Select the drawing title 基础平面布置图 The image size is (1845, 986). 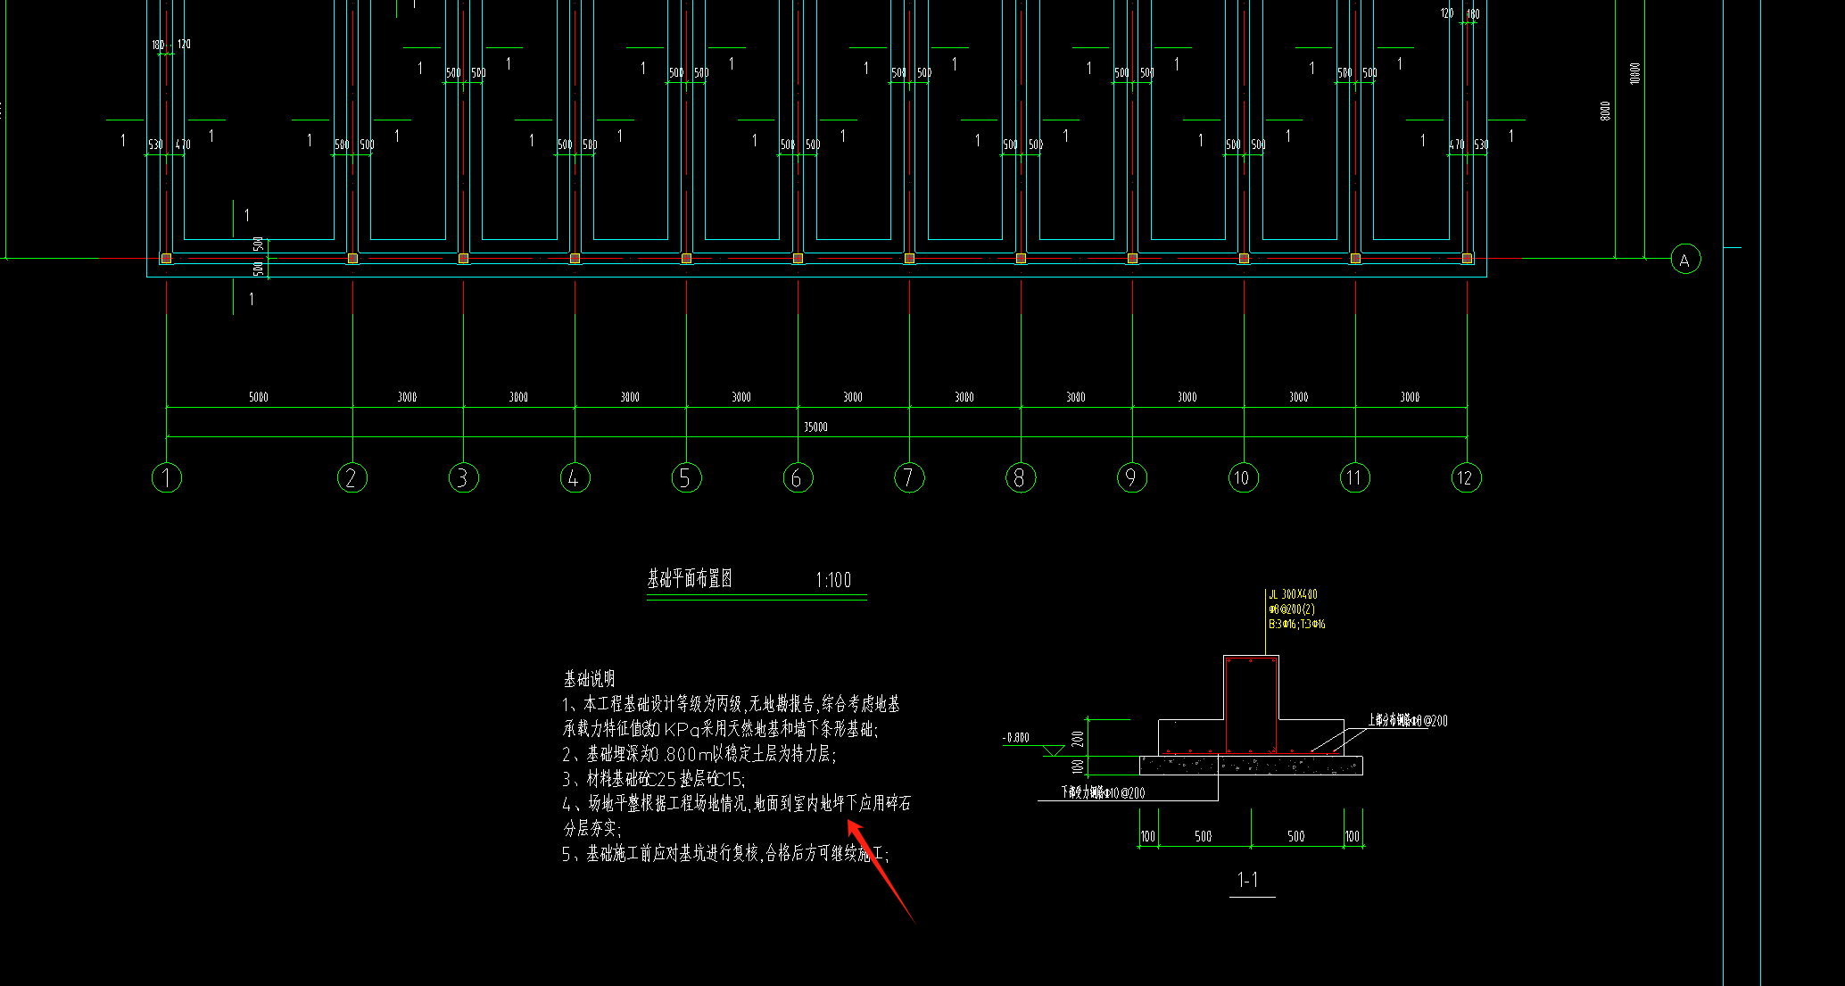(x=690, y=578)
